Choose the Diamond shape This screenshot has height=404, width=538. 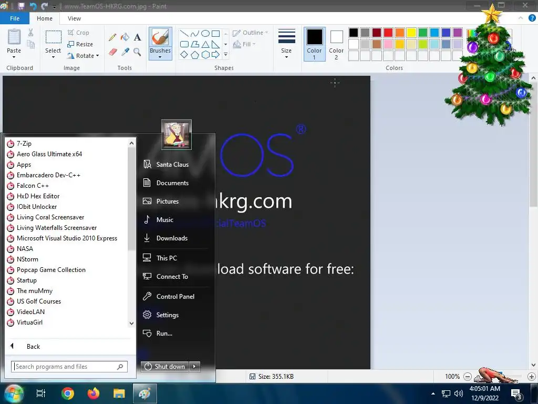coord(184,55)
